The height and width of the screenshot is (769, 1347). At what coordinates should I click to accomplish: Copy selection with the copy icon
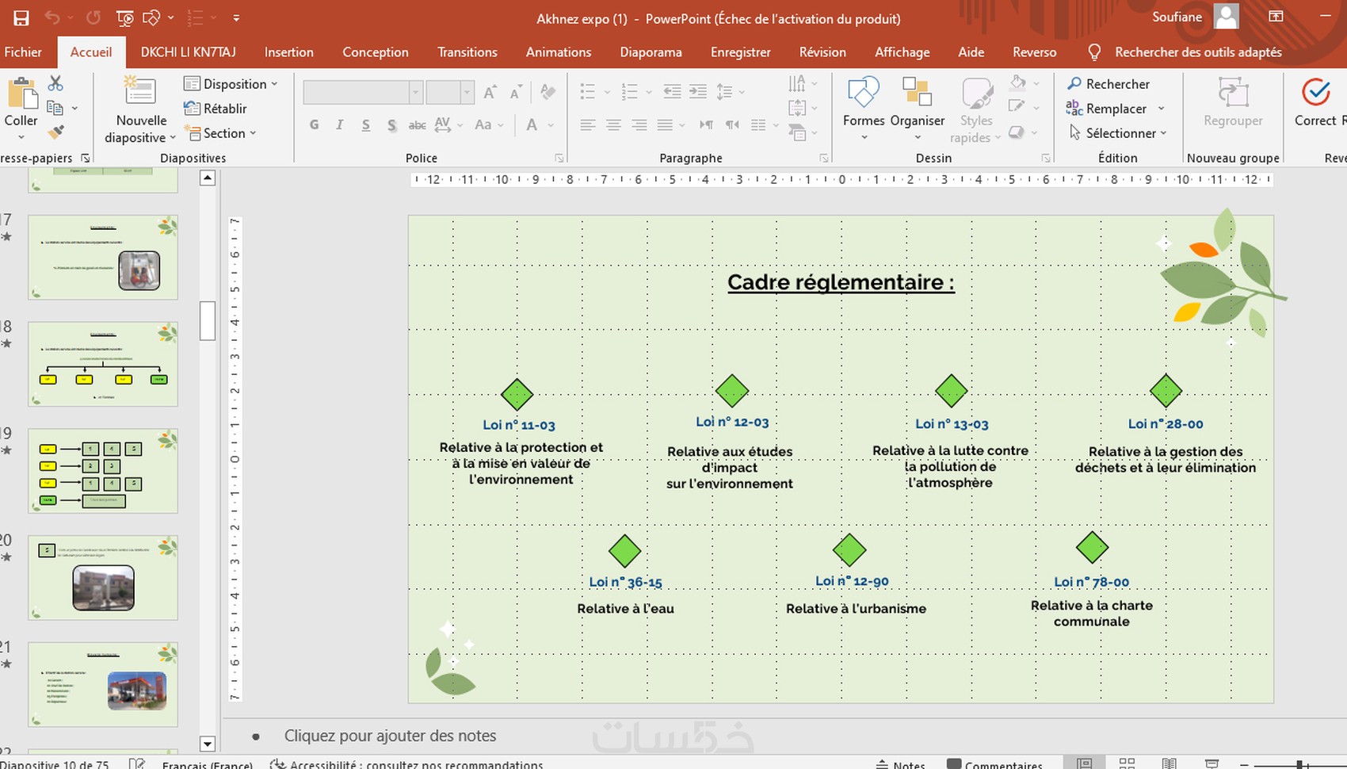[x=55, y=108]
